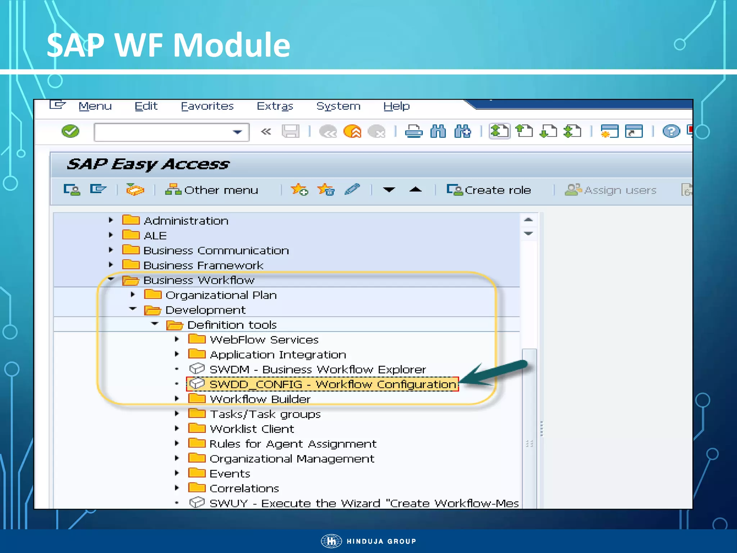Click the Delete Favorites star icon
This screenshot has height=553, width=737.
pos(326,189)
